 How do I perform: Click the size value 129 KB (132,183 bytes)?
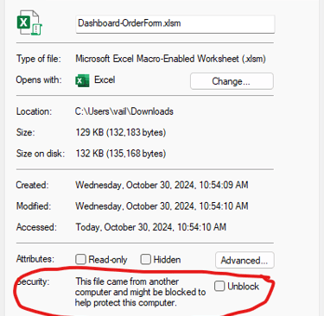click(x=121, y=132)
